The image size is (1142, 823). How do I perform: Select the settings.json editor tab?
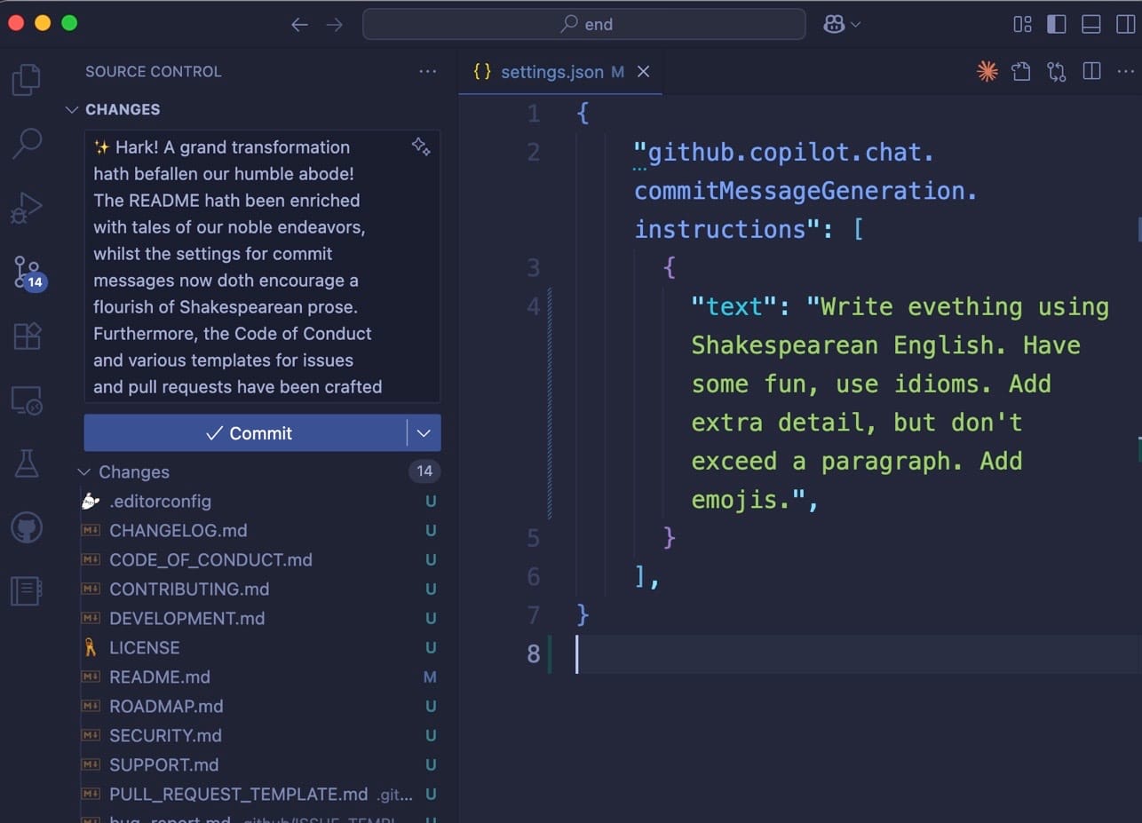click(560, 72)
